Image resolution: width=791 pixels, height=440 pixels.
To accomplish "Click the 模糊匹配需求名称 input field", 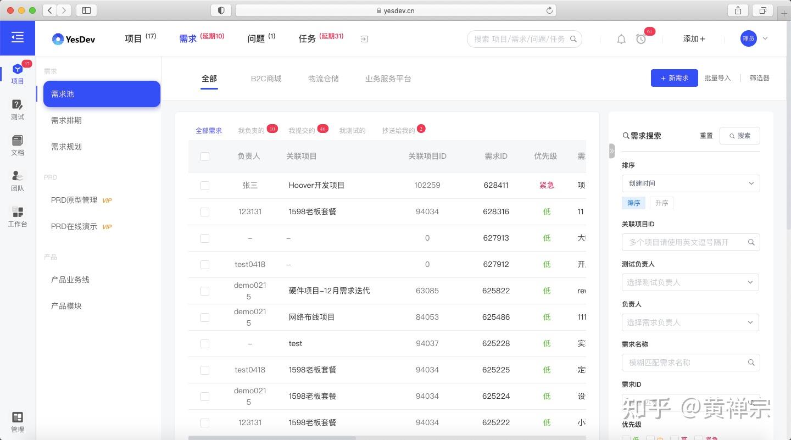I will point(690,363).
